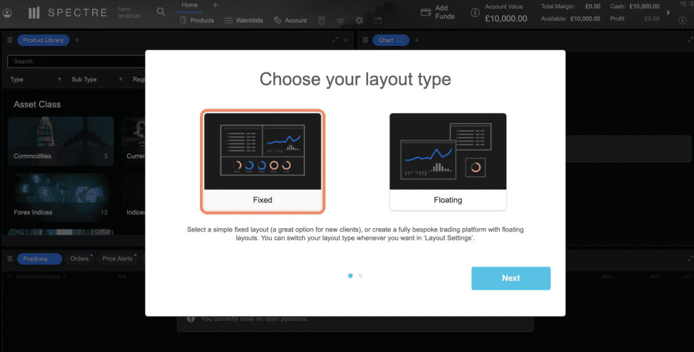Viewport: 694px width, 352px height.
Task: Open the Products menu
Action: pyautogui.click(x=197, y=20)
